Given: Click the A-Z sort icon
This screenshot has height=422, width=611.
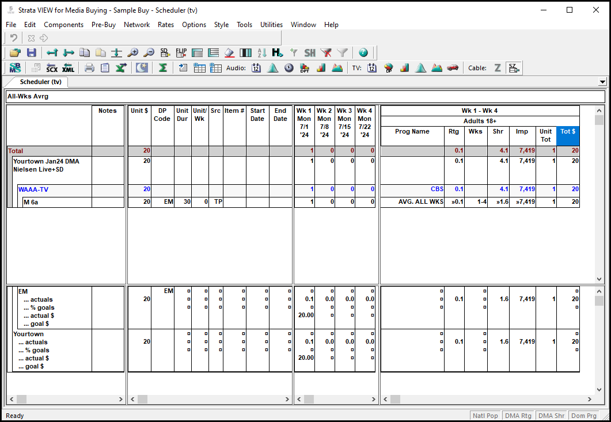Looking at the screenshot, I should 262,52.
